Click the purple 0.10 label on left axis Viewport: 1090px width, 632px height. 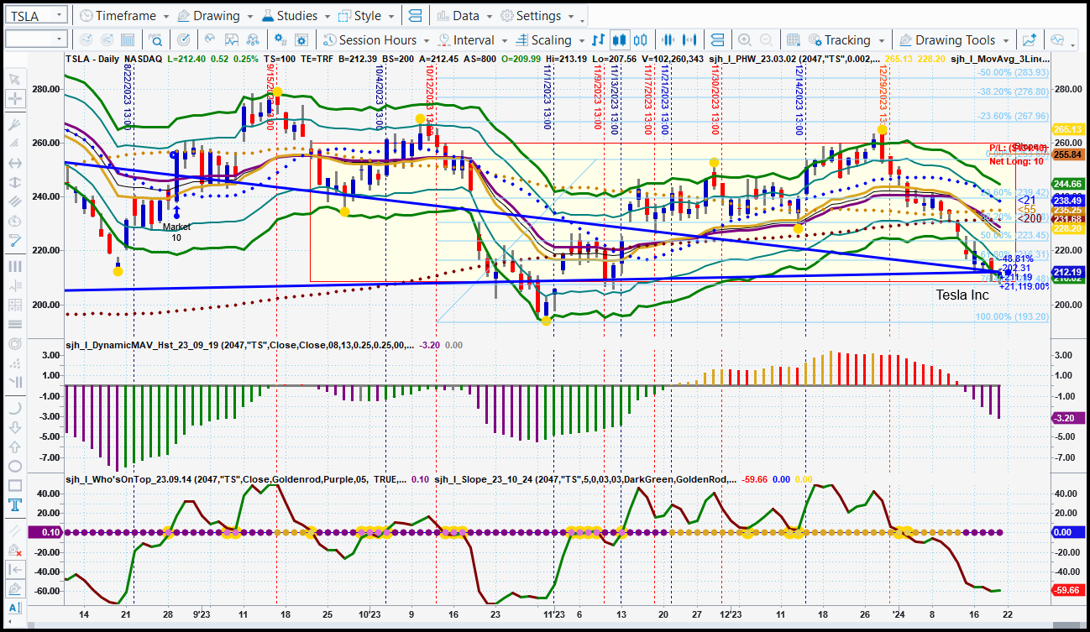(45, 532)
